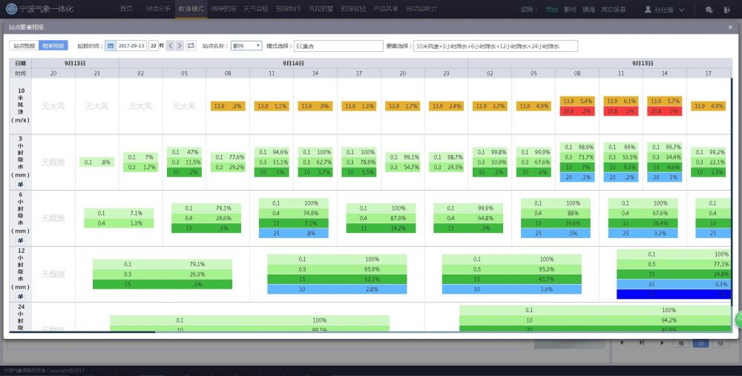Click the next time arrow button
This screenshot has height=376, width=742.
pos(180,46)
